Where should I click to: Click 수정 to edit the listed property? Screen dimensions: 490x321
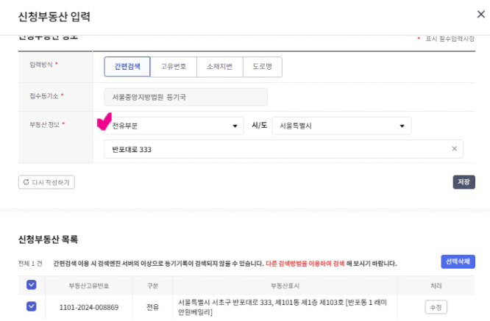[x=436, y=307]
